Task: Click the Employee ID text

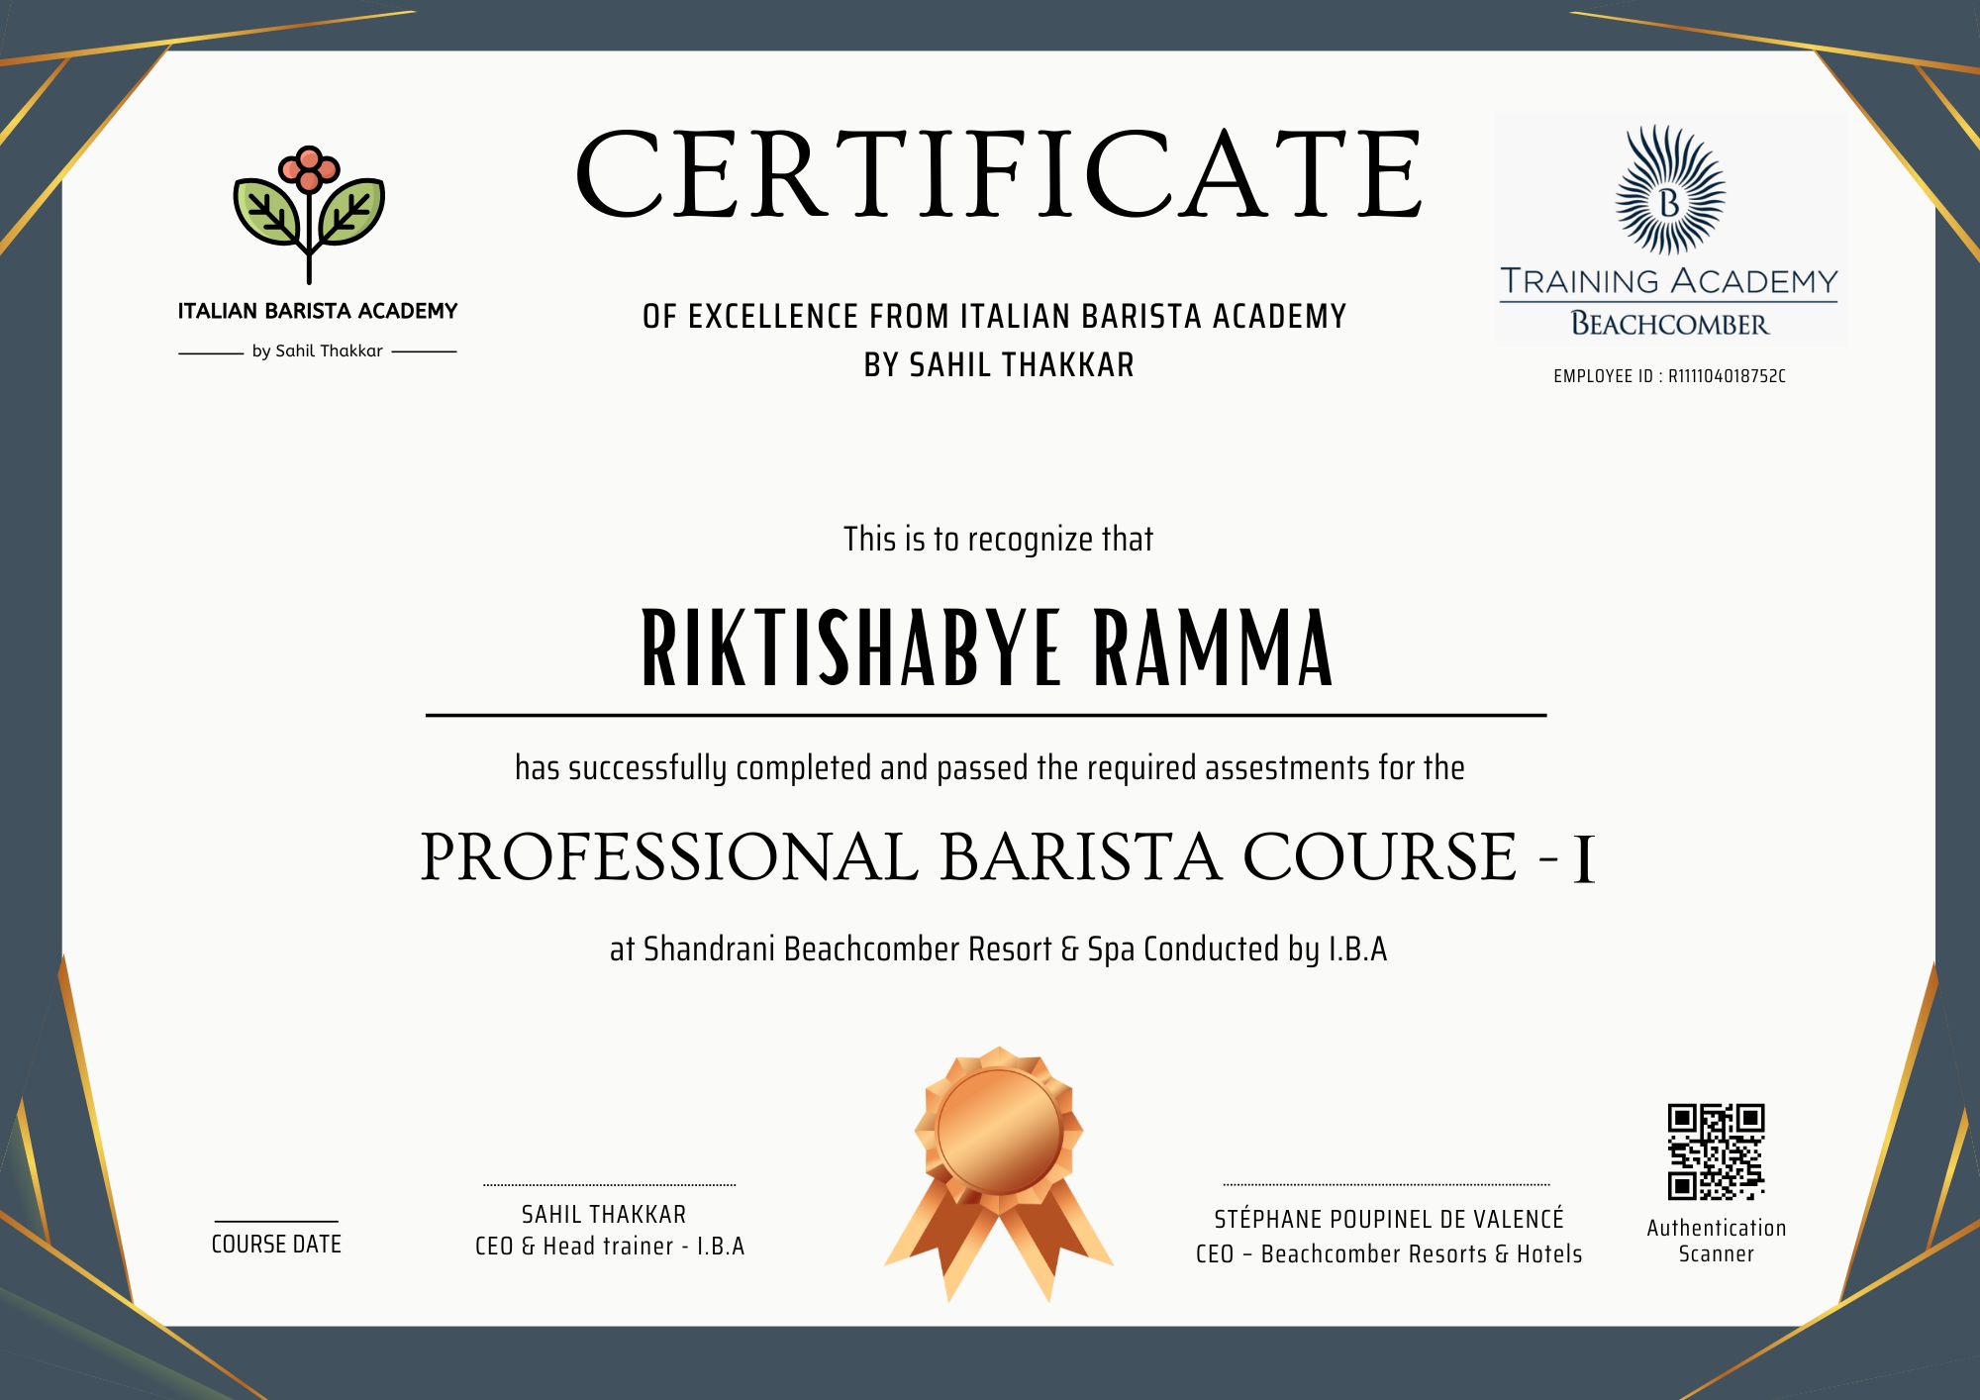Action: [x=1669, y=376]
